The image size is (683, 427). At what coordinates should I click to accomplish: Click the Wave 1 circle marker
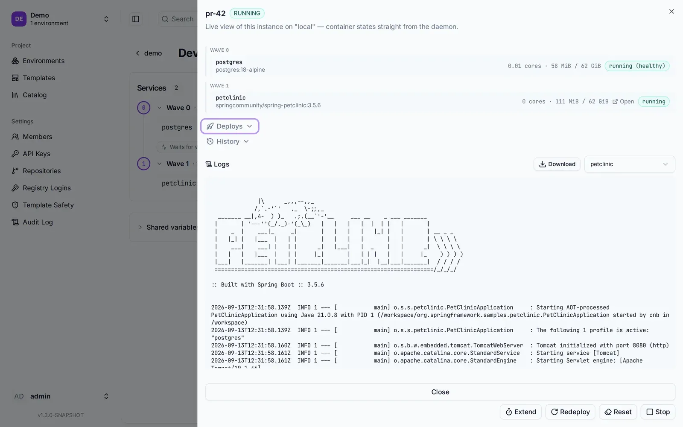coord(143,164)
